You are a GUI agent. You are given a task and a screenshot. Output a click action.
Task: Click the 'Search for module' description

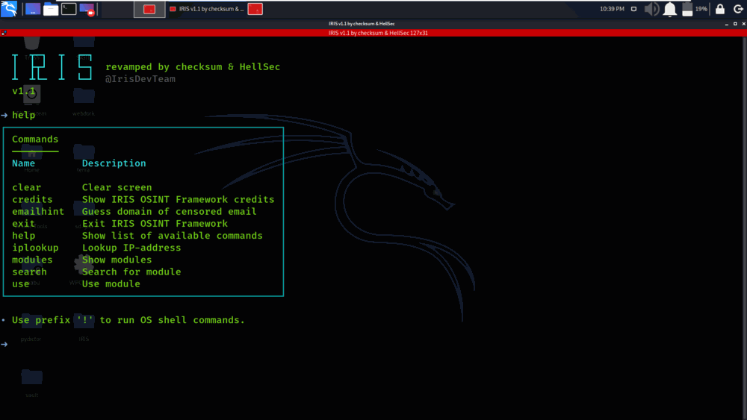point(131,272)
